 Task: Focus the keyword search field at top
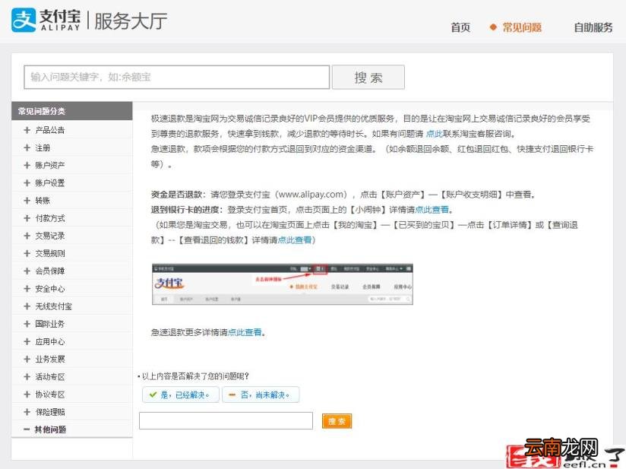[x=177, y=77]
